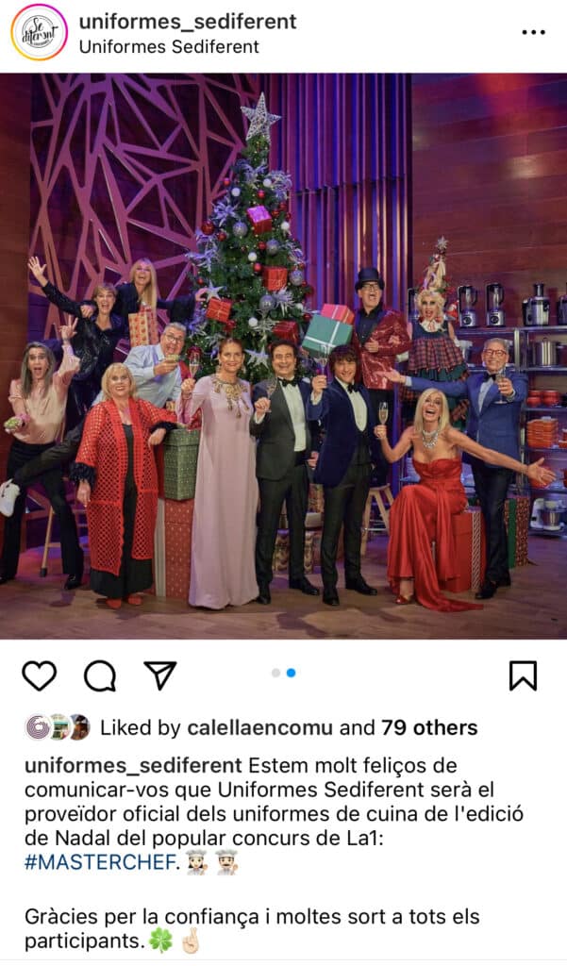Share post via paper plane icon
Screen dimensions: 567x966
click(160, 675)
